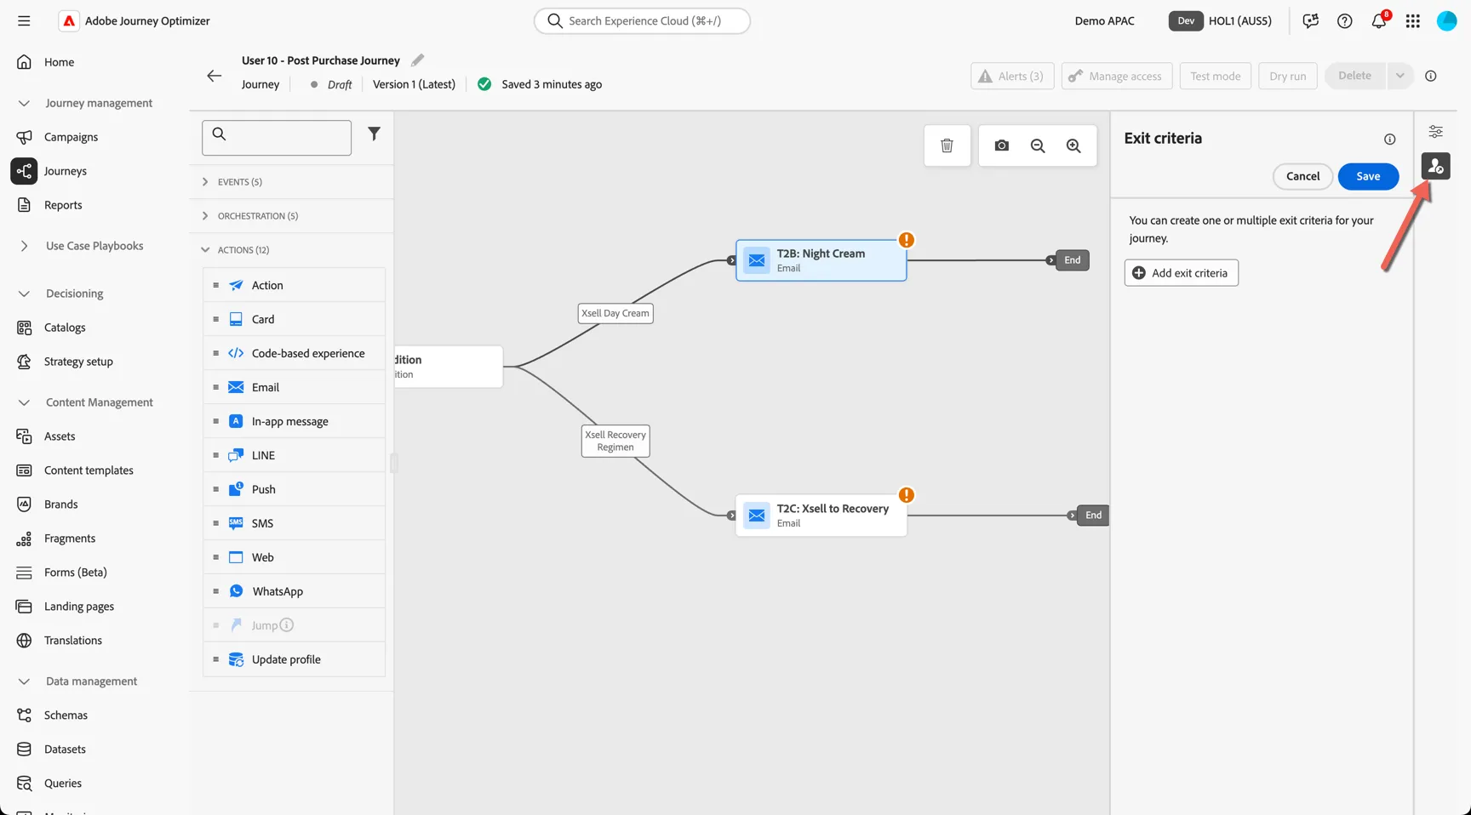Open Schemas in sidebar

click(x=66, y=715)
